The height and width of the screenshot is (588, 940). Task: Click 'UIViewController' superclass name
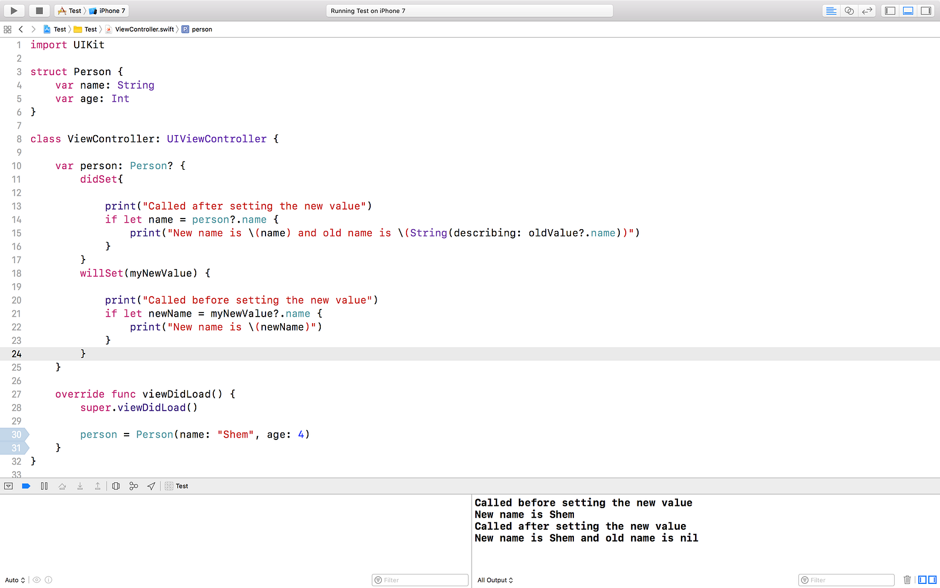click(x=217, y=139)
